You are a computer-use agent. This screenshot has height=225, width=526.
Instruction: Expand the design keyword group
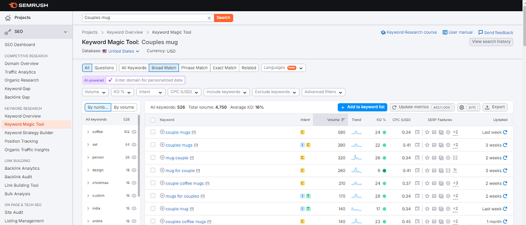click(x=88, y=170)
